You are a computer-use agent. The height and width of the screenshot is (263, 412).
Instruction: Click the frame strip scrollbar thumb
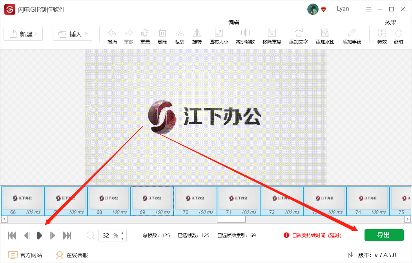231,219
